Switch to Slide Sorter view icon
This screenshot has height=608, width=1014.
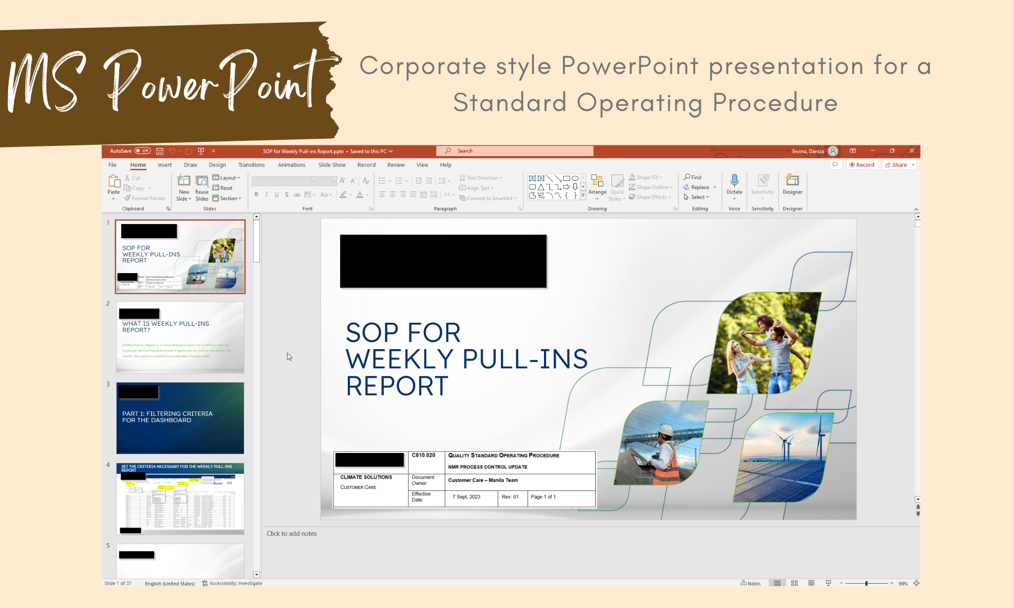[x=794, y=583]
